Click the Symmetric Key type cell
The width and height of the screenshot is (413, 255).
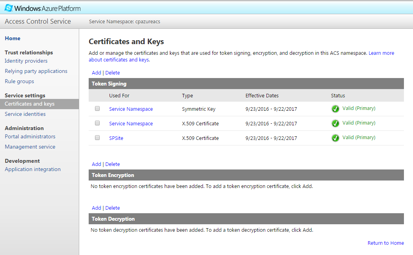(199, 109)
